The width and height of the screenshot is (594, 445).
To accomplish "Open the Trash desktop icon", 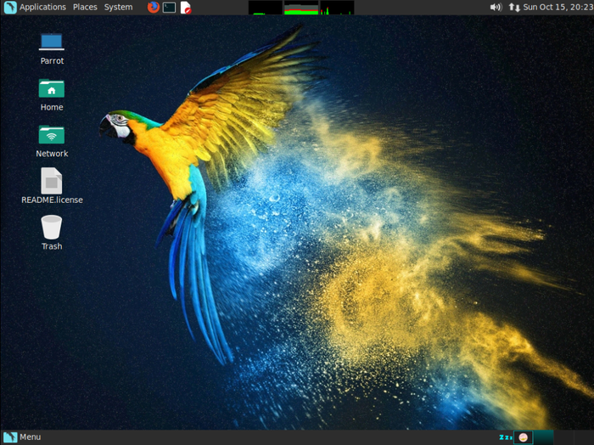I will tap(52, 228).
